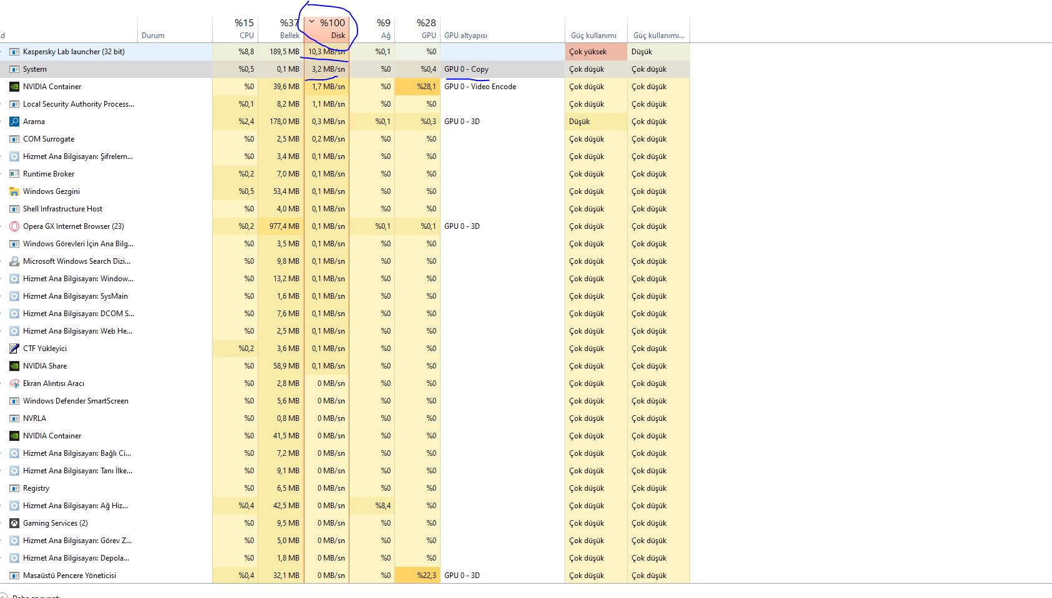
Task: Sort by the GPU altyapısı column header
Action: tap(502, 29)
